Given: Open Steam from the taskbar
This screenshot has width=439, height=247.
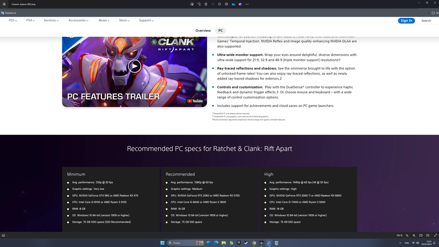Looking at the screenshot, I should coord(246,243).
